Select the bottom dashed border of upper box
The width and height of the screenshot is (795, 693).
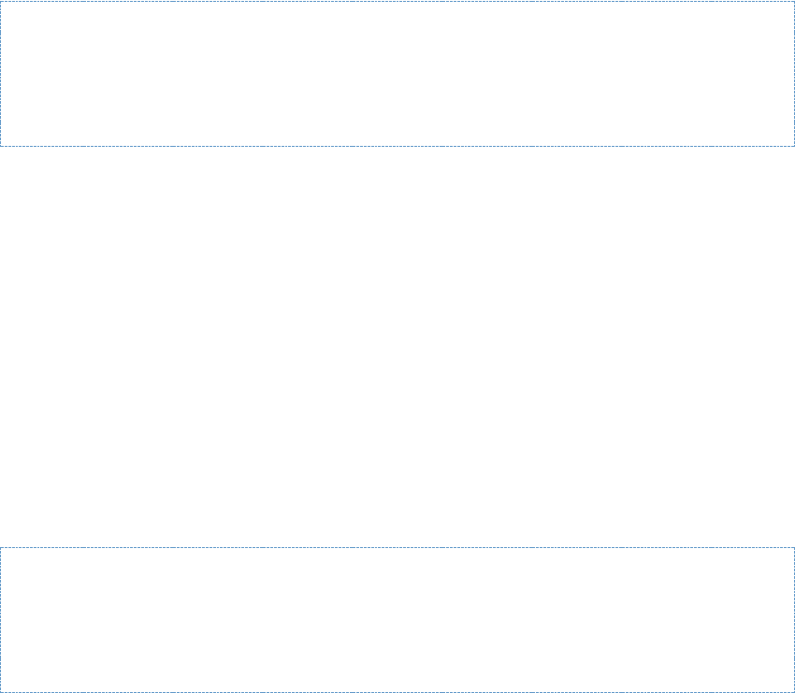point(397,146)
